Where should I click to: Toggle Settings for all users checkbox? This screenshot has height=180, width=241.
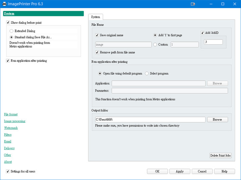pyautogui.click(x=8, y=171)
